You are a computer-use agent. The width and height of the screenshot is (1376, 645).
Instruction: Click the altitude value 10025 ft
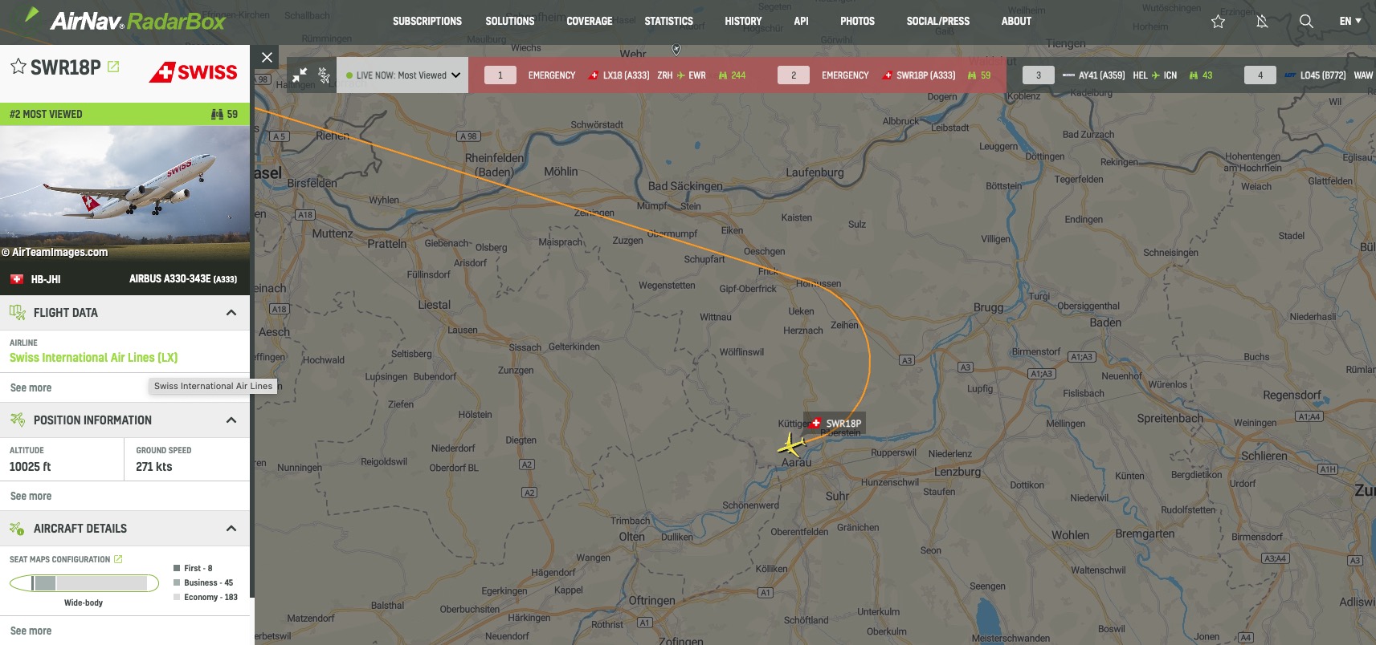tap(30, 467)
